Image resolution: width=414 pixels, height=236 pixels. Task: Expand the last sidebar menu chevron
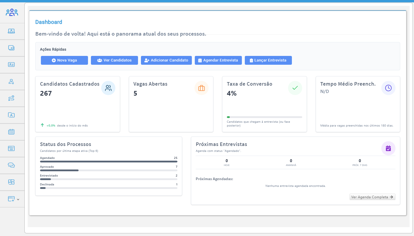pos(18,199)
